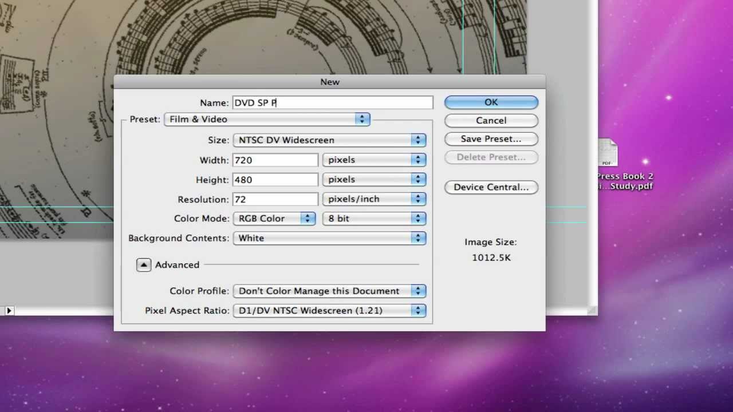Open the Preset dropdown showing Film & Video
The width and height of the screenshot is (733, 412).
click(267, 119)
